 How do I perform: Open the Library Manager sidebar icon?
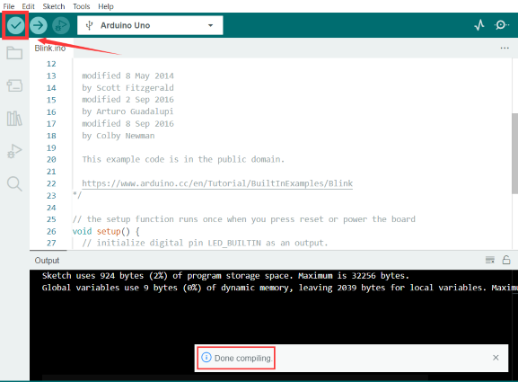tap(14, 118)
